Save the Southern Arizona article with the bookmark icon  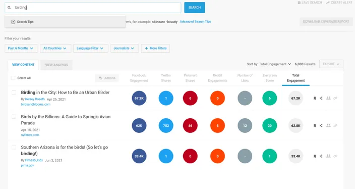(315, 156)
